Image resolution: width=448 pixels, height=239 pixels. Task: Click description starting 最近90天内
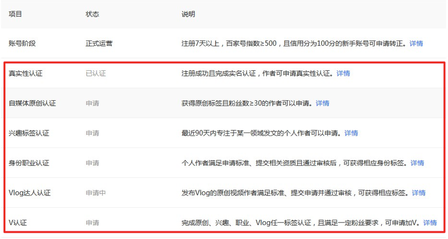coord(261,133)
